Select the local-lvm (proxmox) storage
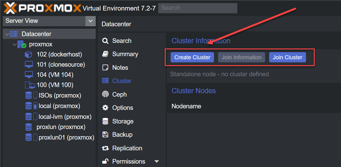 tap(65, 117)
